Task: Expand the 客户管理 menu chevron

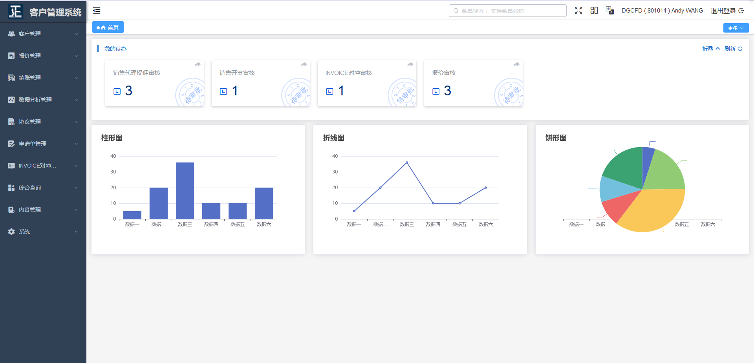Action: pyautogui.click(x=76, y=34)
